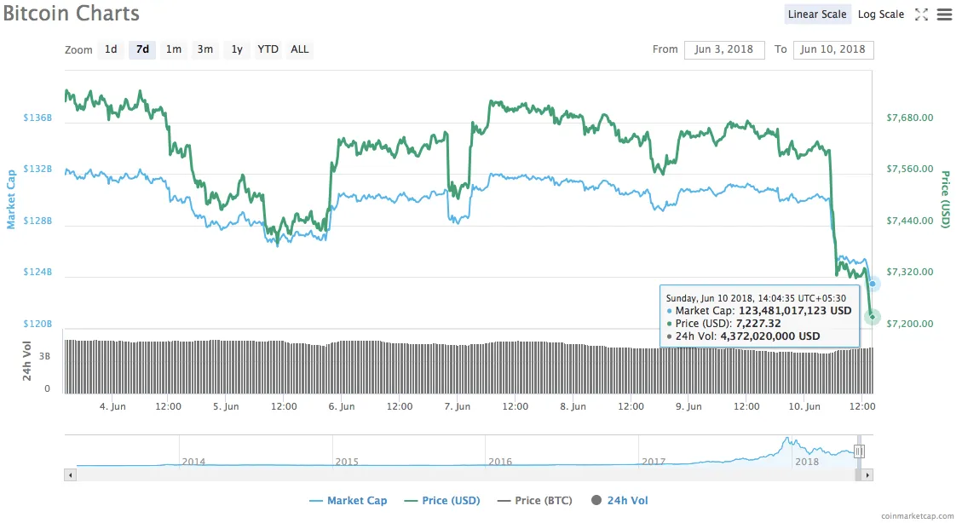
Task: Click the From date field
Action: 724,49
